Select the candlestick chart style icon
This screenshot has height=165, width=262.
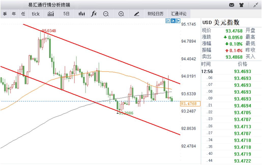coord(81,14)
